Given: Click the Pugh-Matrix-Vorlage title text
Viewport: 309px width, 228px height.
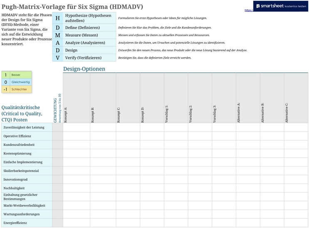Looking at the screenshot, I should pos(72,7).
